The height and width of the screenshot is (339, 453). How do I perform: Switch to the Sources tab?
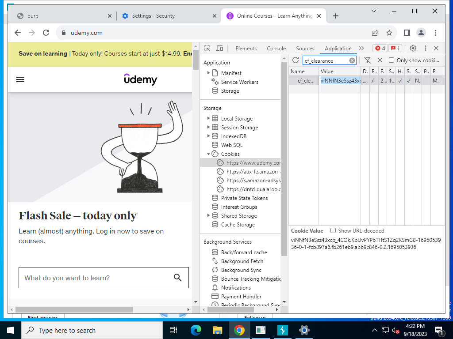[x=305, y=49]
